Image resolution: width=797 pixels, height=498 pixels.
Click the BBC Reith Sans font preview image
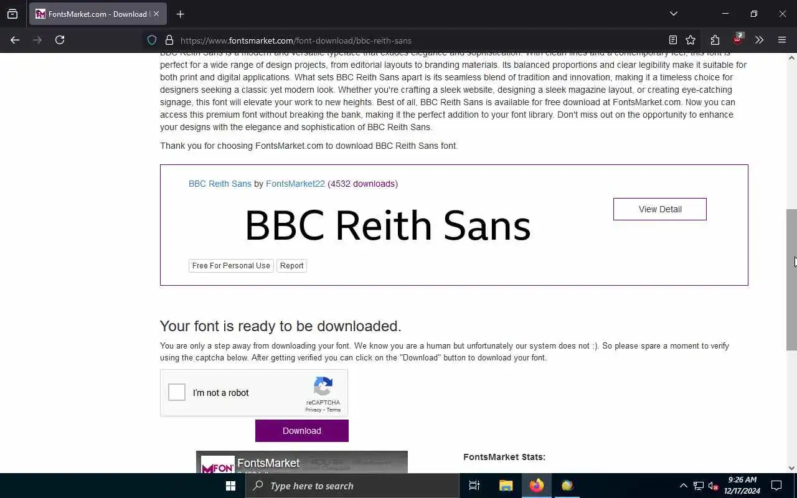(387, 225)
